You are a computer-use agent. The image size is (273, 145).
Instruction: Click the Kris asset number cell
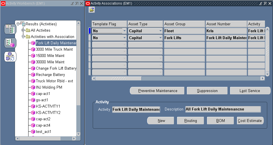tap(226, 31)
